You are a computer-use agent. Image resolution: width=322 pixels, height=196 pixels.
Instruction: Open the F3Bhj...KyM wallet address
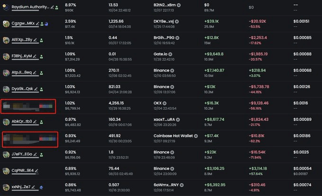[x=22, y=56]
